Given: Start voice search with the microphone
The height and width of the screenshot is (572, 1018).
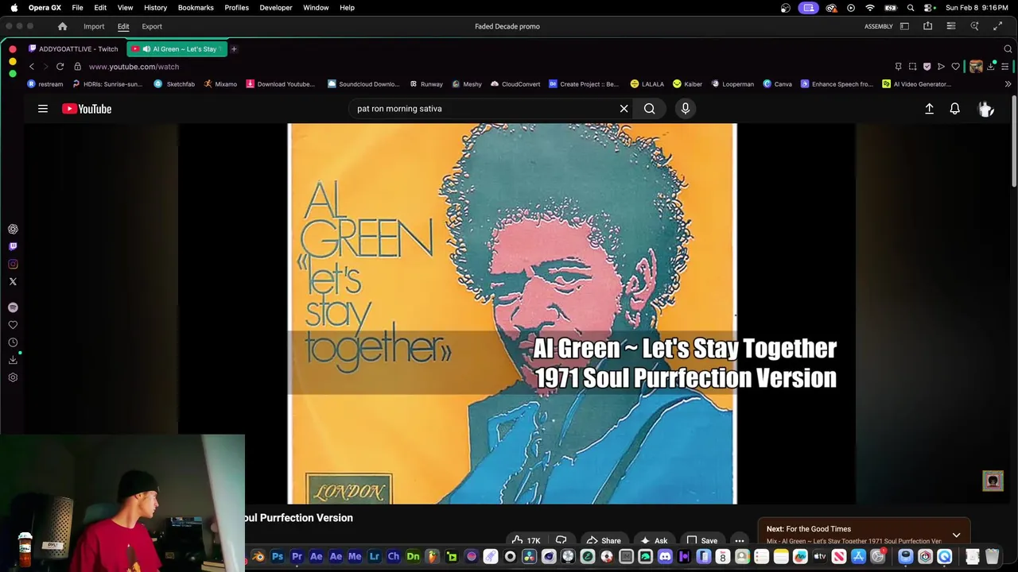Looking at the screenshot, I should [x=685, y=109].
